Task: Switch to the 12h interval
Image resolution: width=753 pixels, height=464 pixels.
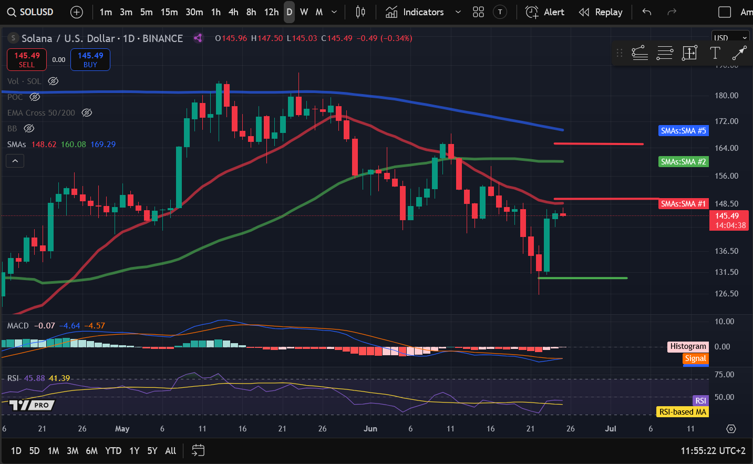Action: tap(272, 12)
